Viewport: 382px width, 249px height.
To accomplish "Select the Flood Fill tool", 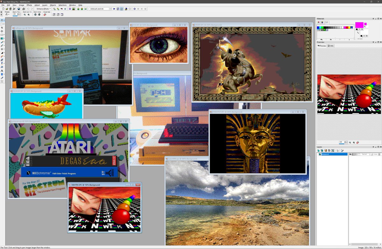I will tap(2, 67).
